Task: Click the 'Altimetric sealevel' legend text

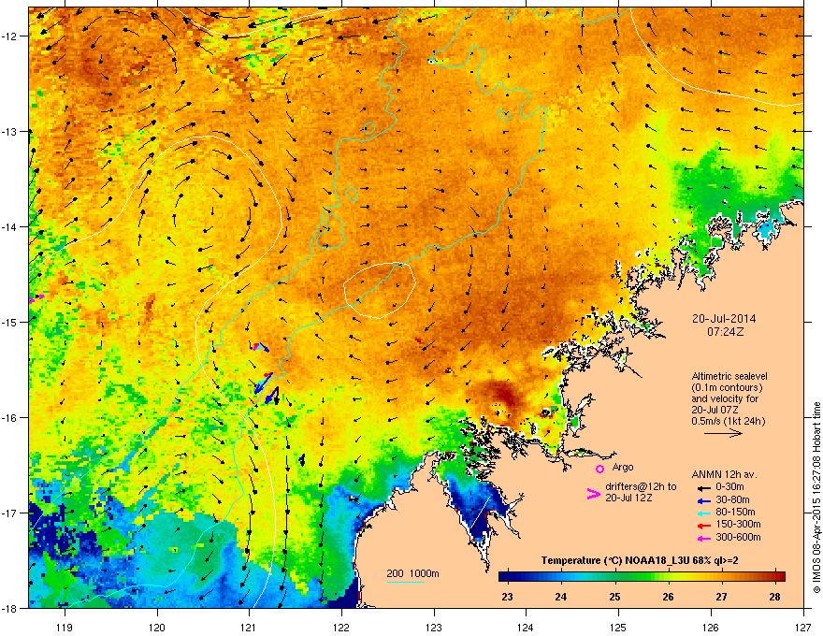Action: 729,376
